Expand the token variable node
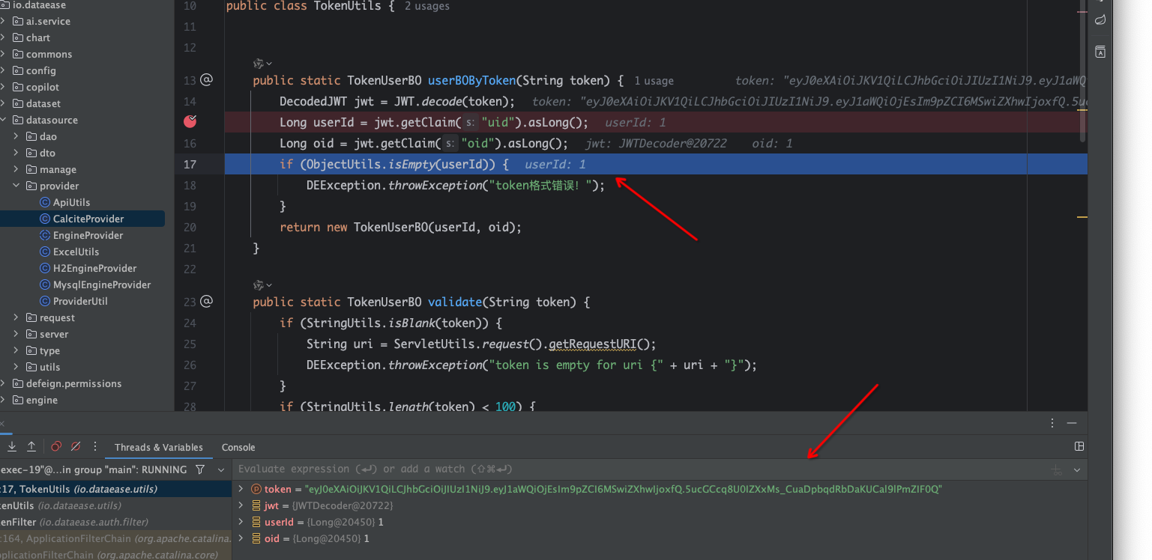The height and width of the screenshot is (560, 1152). [241, 489]
